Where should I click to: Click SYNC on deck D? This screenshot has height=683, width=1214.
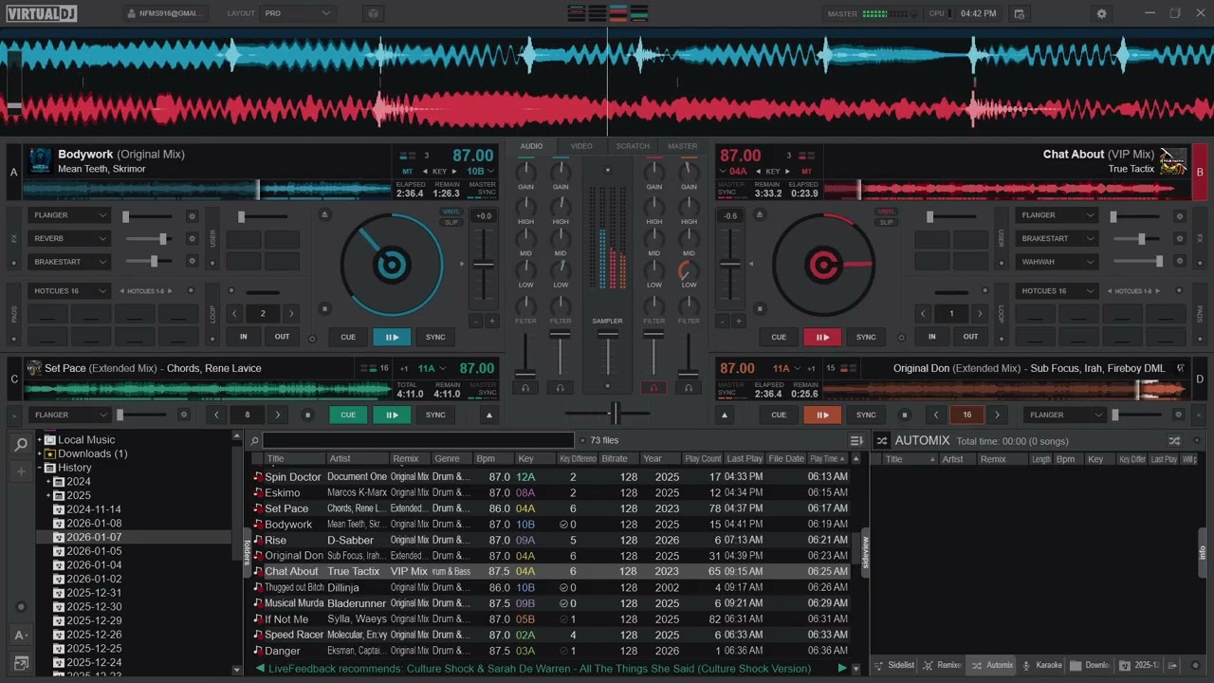(x=866, y=415)
